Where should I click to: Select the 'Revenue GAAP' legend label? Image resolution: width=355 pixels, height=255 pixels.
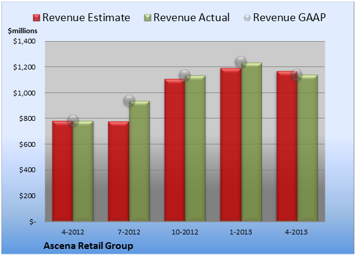[x=289, y=18]
